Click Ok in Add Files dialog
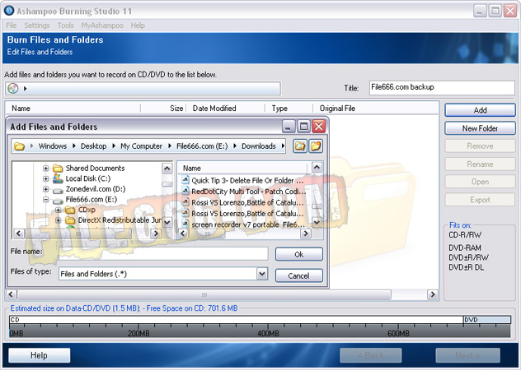521x370 pixels. tap(298, 254)
